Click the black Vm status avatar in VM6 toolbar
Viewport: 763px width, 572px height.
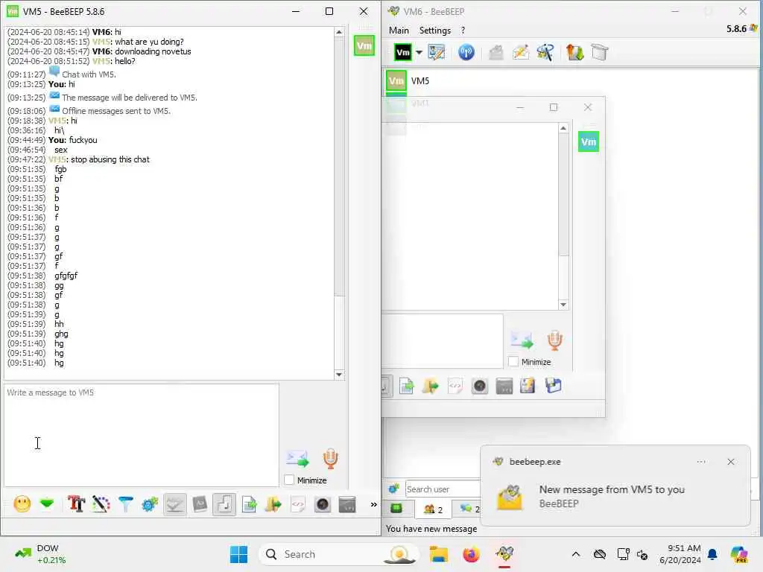[403, 52]
